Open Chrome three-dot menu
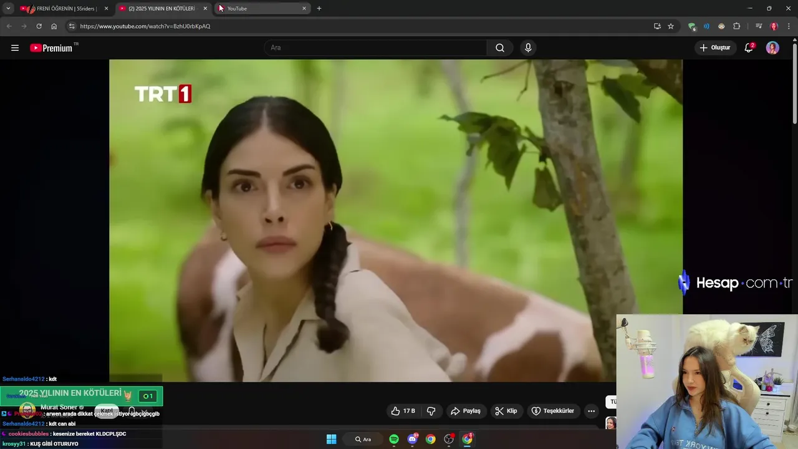798x449 pixels. coord(789,26)
